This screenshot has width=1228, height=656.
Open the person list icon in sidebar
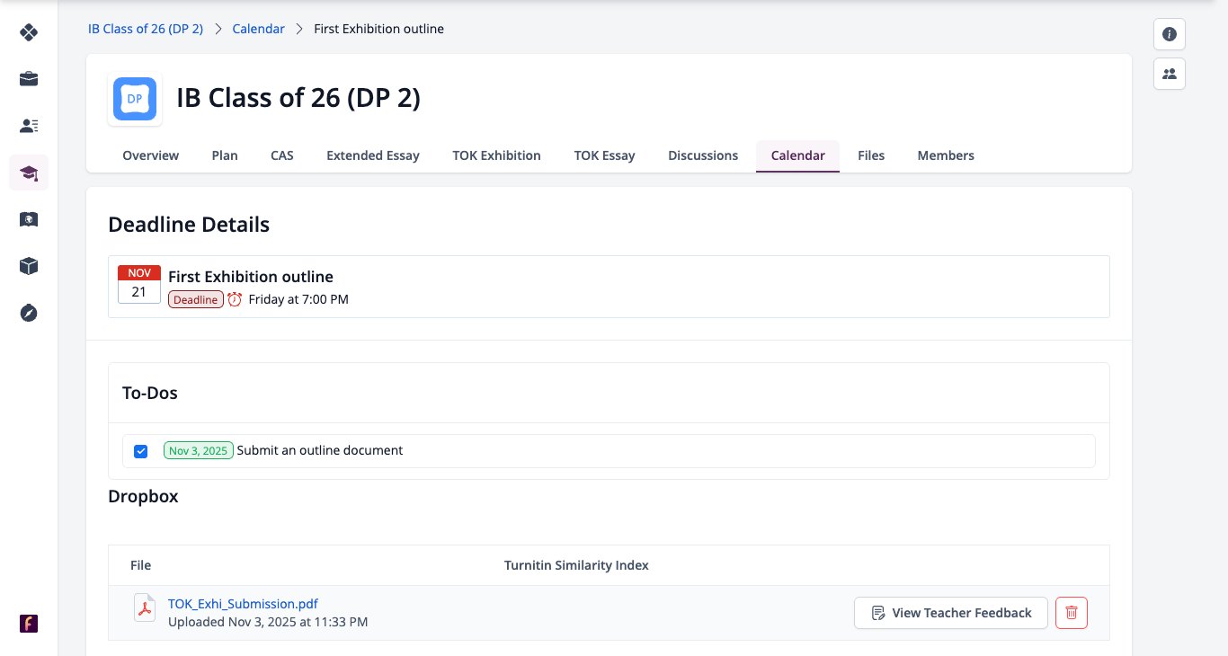29,126
